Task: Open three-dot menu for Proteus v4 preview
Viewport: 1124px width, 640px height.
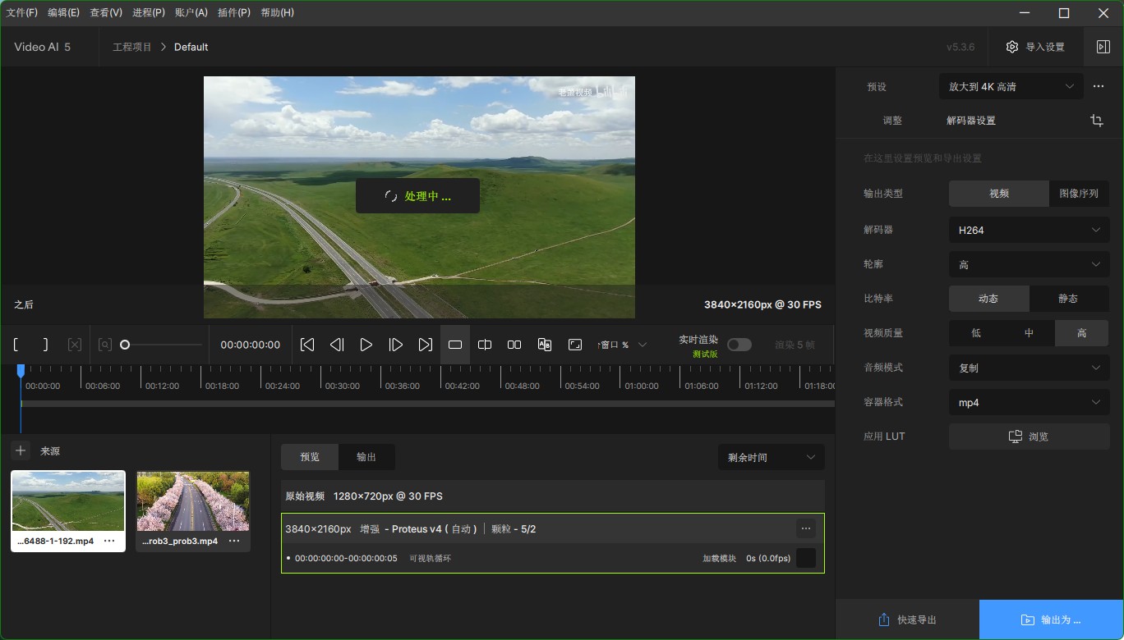Action: pos(806,529)
